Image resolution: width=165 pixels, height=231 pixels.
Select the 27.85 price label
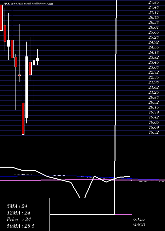coord(153,2)
